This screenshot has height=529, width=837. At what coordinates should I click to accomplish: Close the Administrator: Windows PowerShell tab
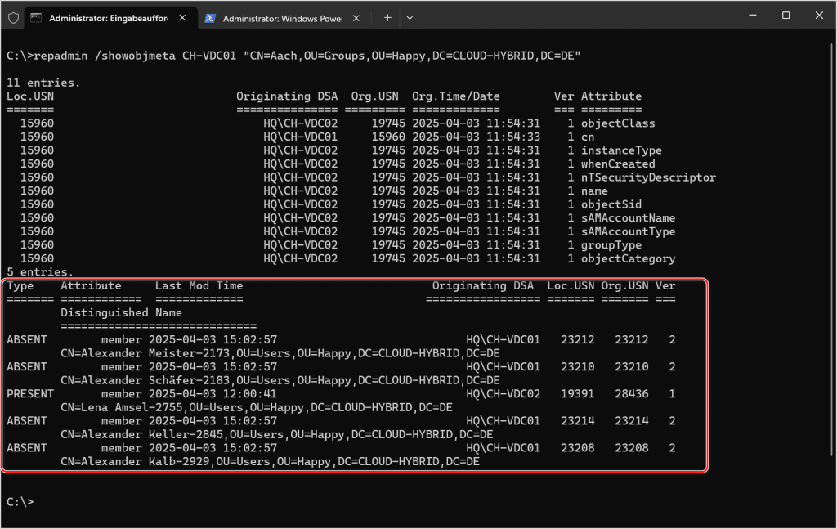tap(356, 17)
